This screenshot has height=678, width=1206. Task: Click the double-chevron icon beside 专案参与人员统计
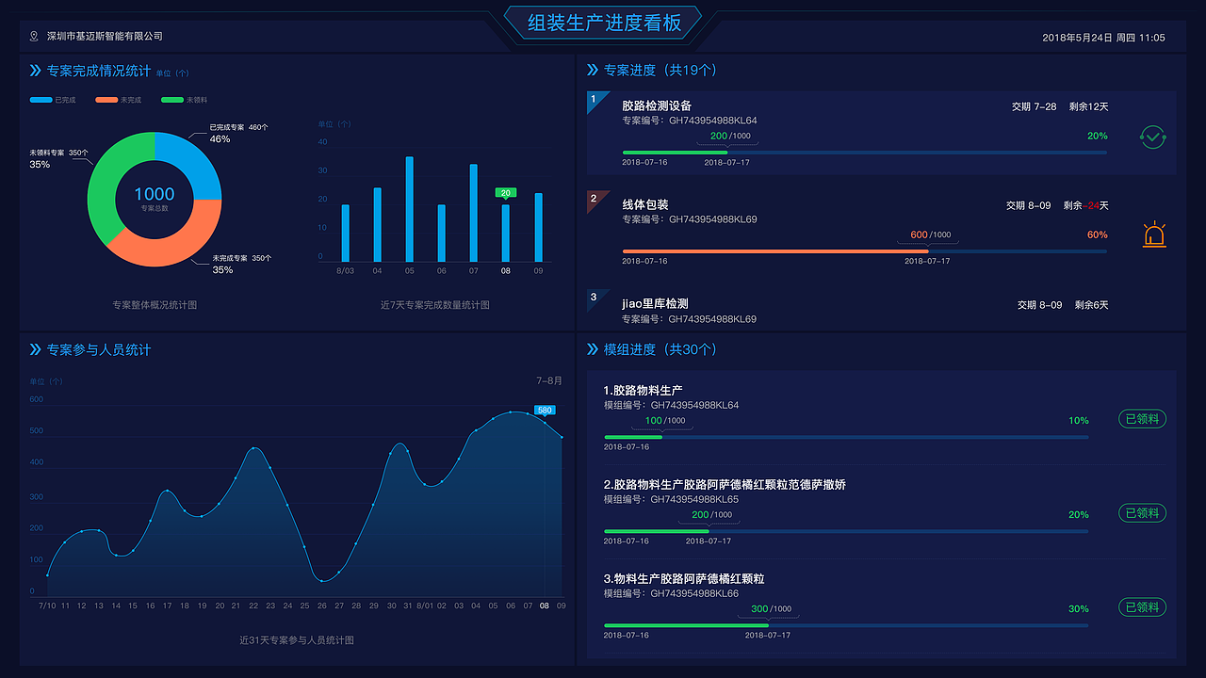(36, 349)
